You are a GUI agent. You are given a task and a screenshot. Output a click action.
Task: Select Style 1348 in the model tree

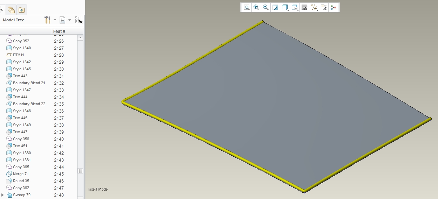pyautogui.click(x=22, y=111)
